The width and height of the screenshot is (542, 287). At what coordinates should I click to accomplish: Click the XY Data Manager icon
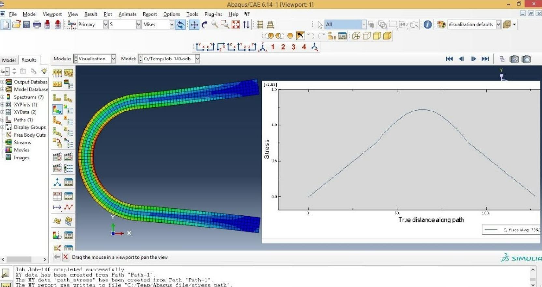pyautogui.click(x=68, y=196)
